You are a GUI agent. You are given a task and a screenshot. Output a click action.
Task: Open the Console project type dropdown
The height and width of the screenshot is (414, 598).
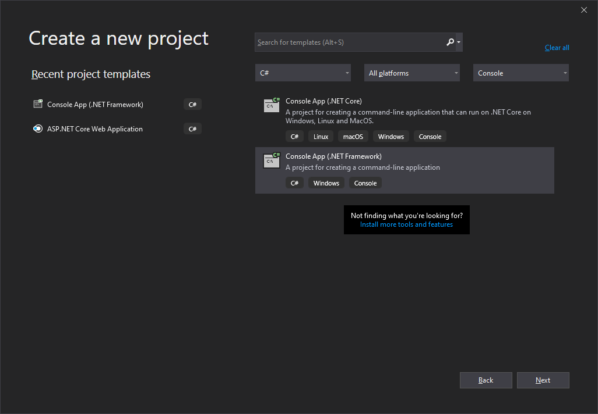tap(520, 73)
